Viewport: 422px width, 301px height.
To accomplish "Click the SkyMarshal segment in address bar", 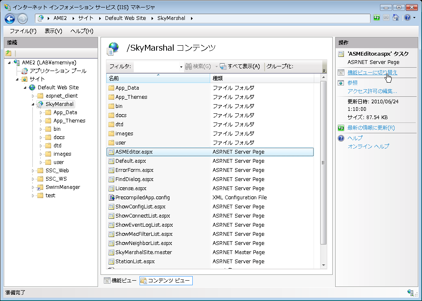I will [x=171, y=18].
